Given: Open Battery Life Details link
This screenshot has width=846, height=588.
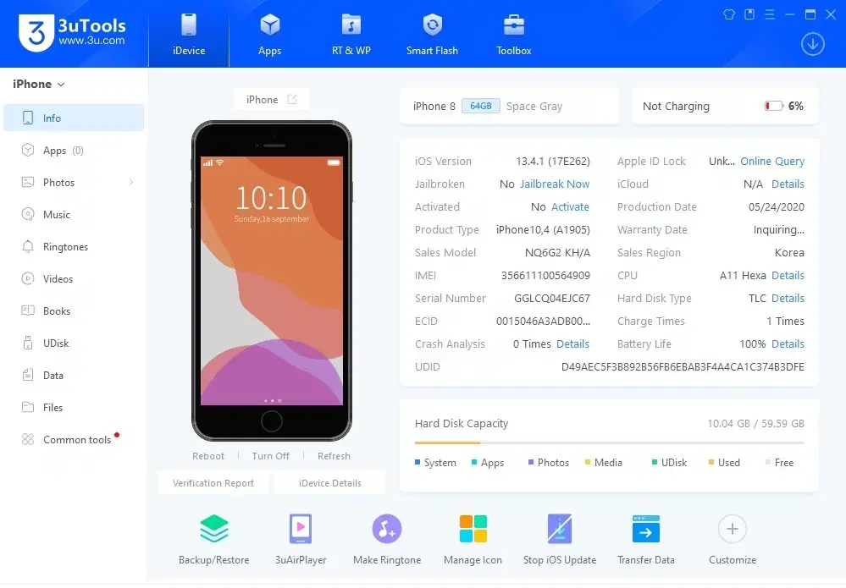Looking at the screenshot, I should [x=788, y=343].
